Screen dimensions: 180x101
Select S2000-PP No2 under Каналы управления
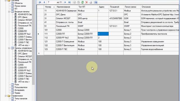24,70
